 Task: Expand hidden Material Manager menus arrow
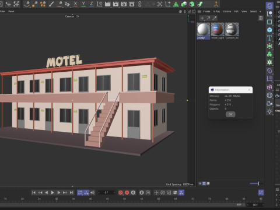[x=260, y=12]
